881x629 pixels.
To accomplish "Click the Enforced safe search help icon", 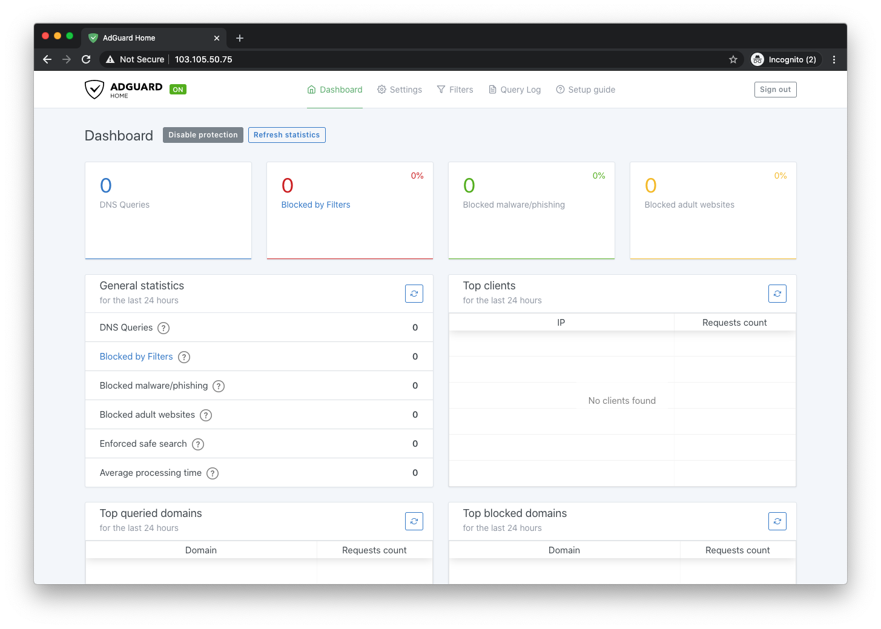I will pos(198,444).
